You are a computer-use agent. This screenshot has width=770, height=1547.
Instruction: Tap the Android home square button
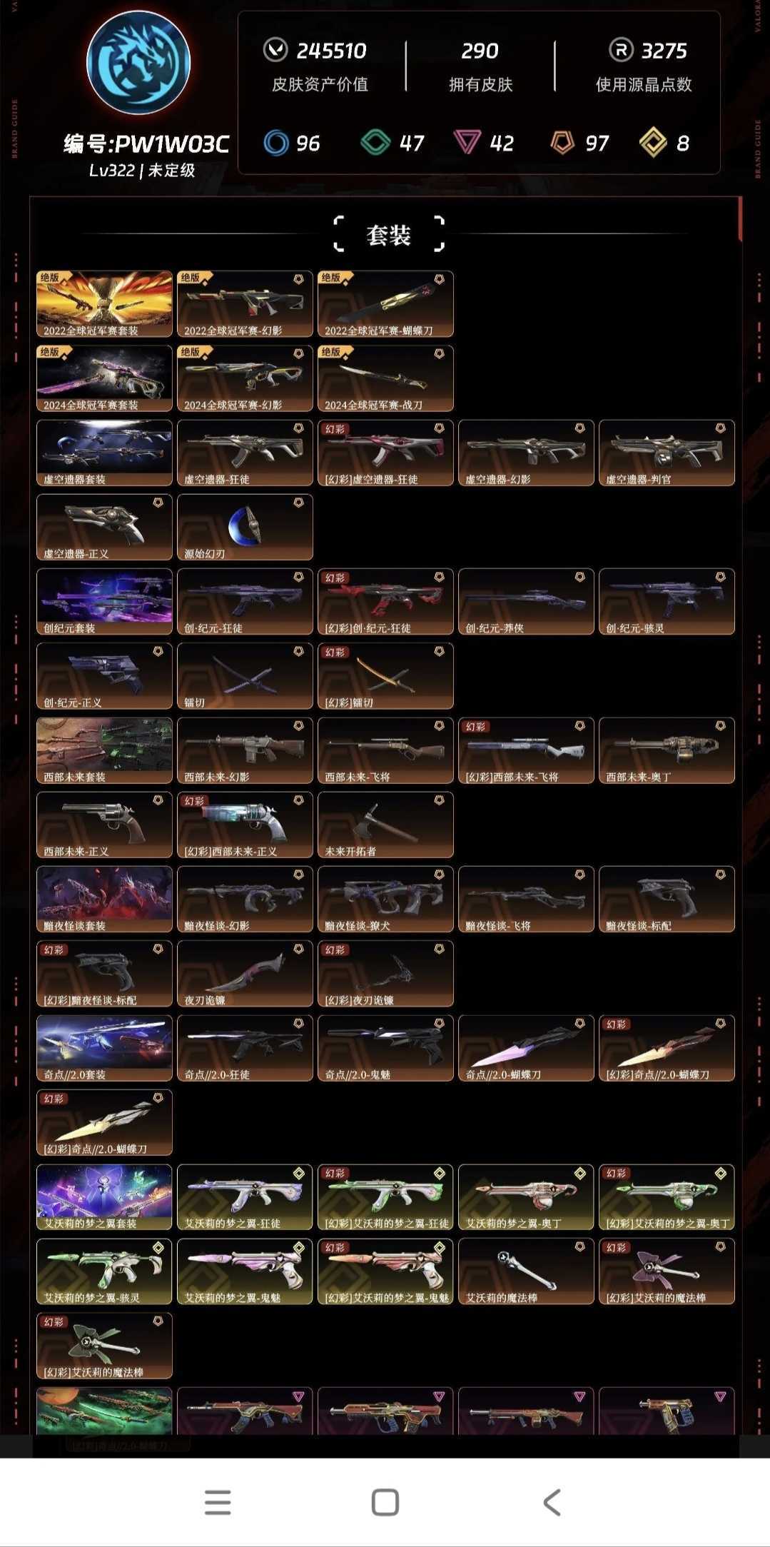[x=385, y=1502]
